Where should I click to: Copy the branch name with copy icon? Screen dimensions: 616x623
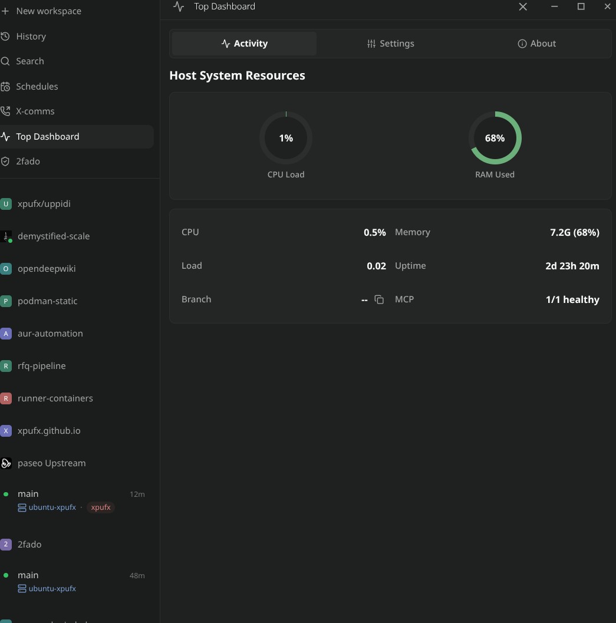coord(379,299)
